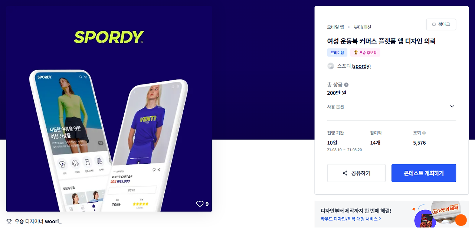Click winning designer name woori_
The width and height of the screenshot is (475, 234).
(53, 221)
